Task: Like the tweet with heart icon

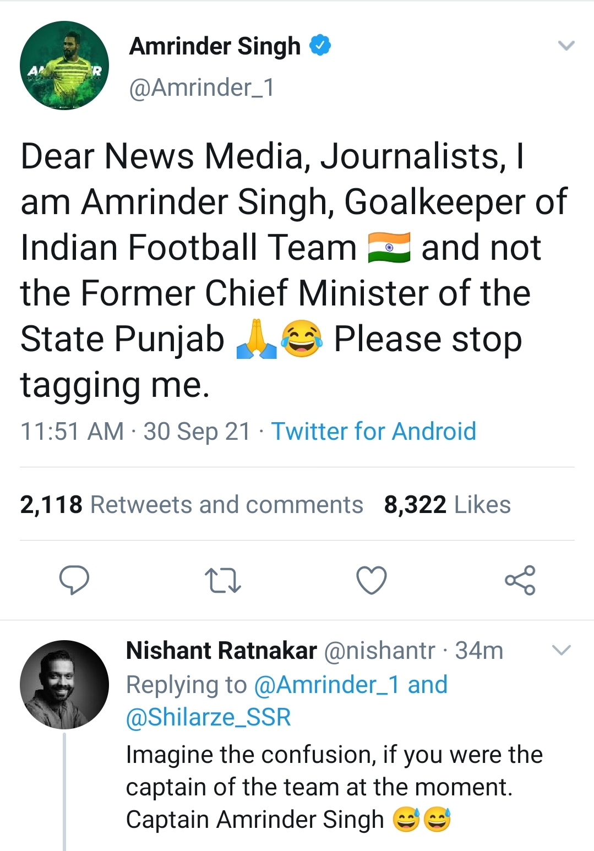Action: pyautogui.click(x=372, y=580)
